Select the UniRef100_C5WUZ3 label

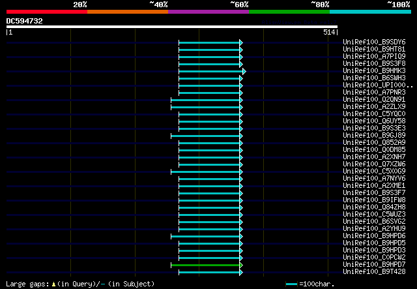tap(374, 215)
